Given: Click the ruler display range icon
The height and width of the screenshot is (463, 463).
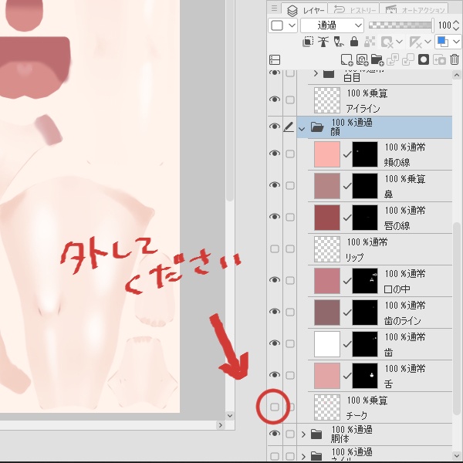Looking at the screenshot, I should (415, 42).
